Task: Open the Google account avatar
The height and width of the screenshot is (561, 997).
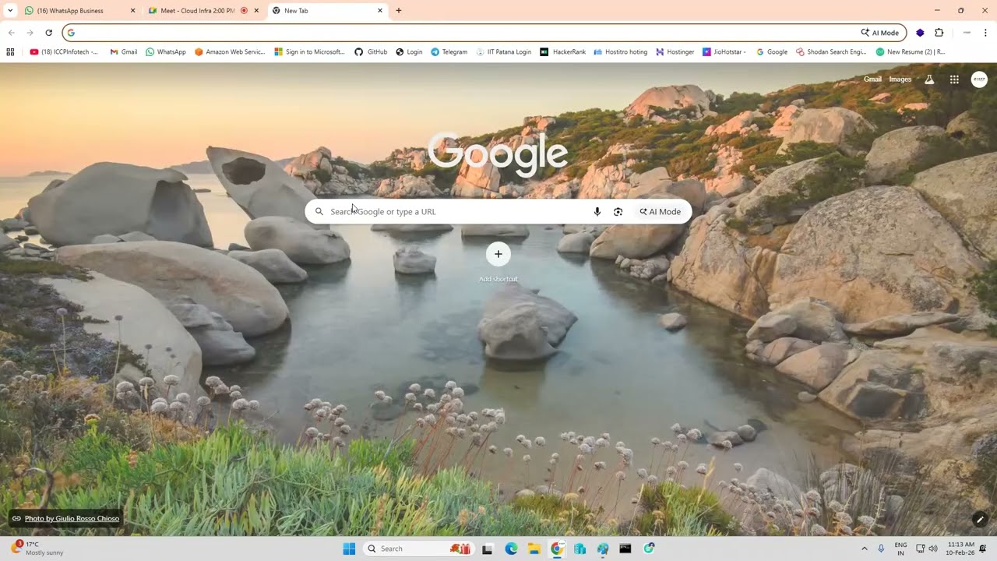Action: pyautogui.click(x=979, y=79)
